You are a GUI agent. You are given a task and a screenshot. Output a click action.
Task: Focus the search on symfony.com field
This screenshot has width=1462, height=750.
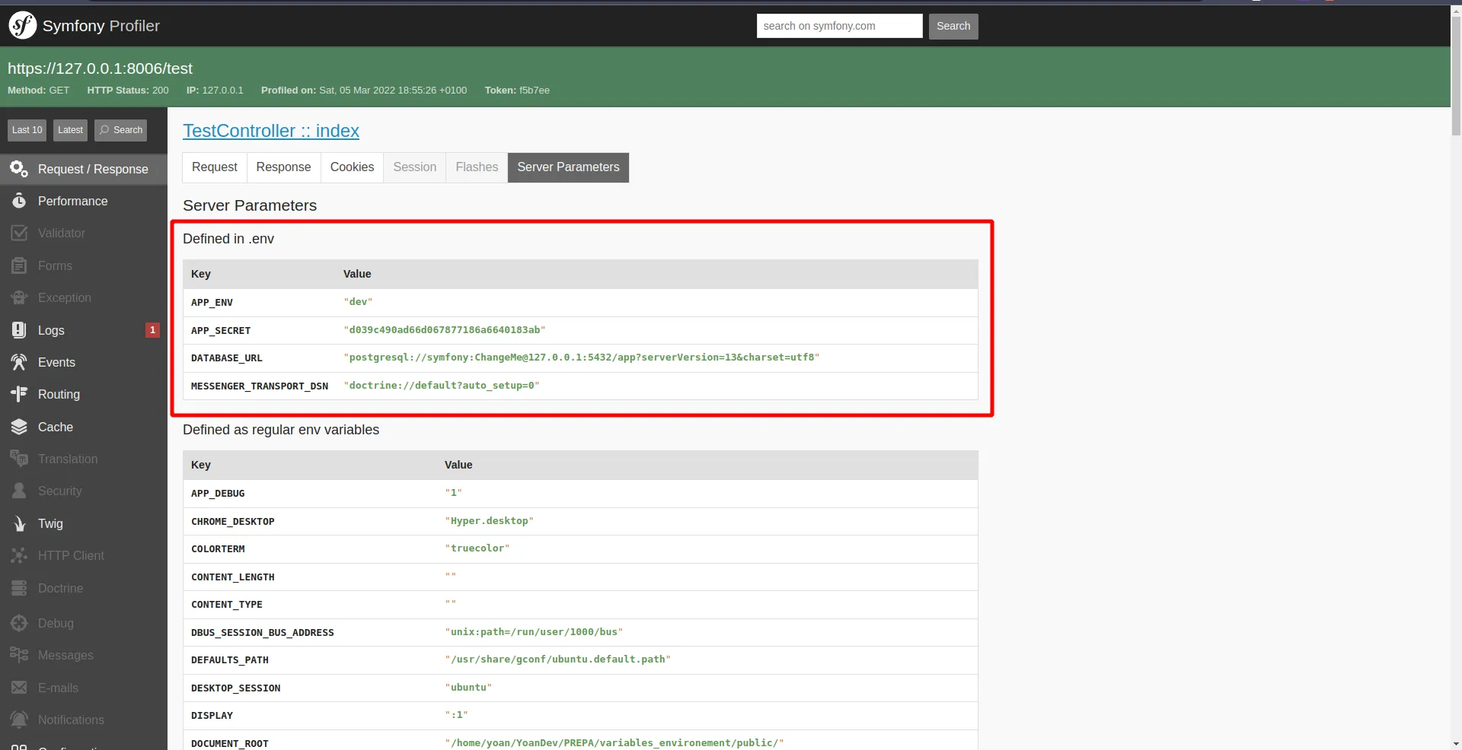coord(839,26)
